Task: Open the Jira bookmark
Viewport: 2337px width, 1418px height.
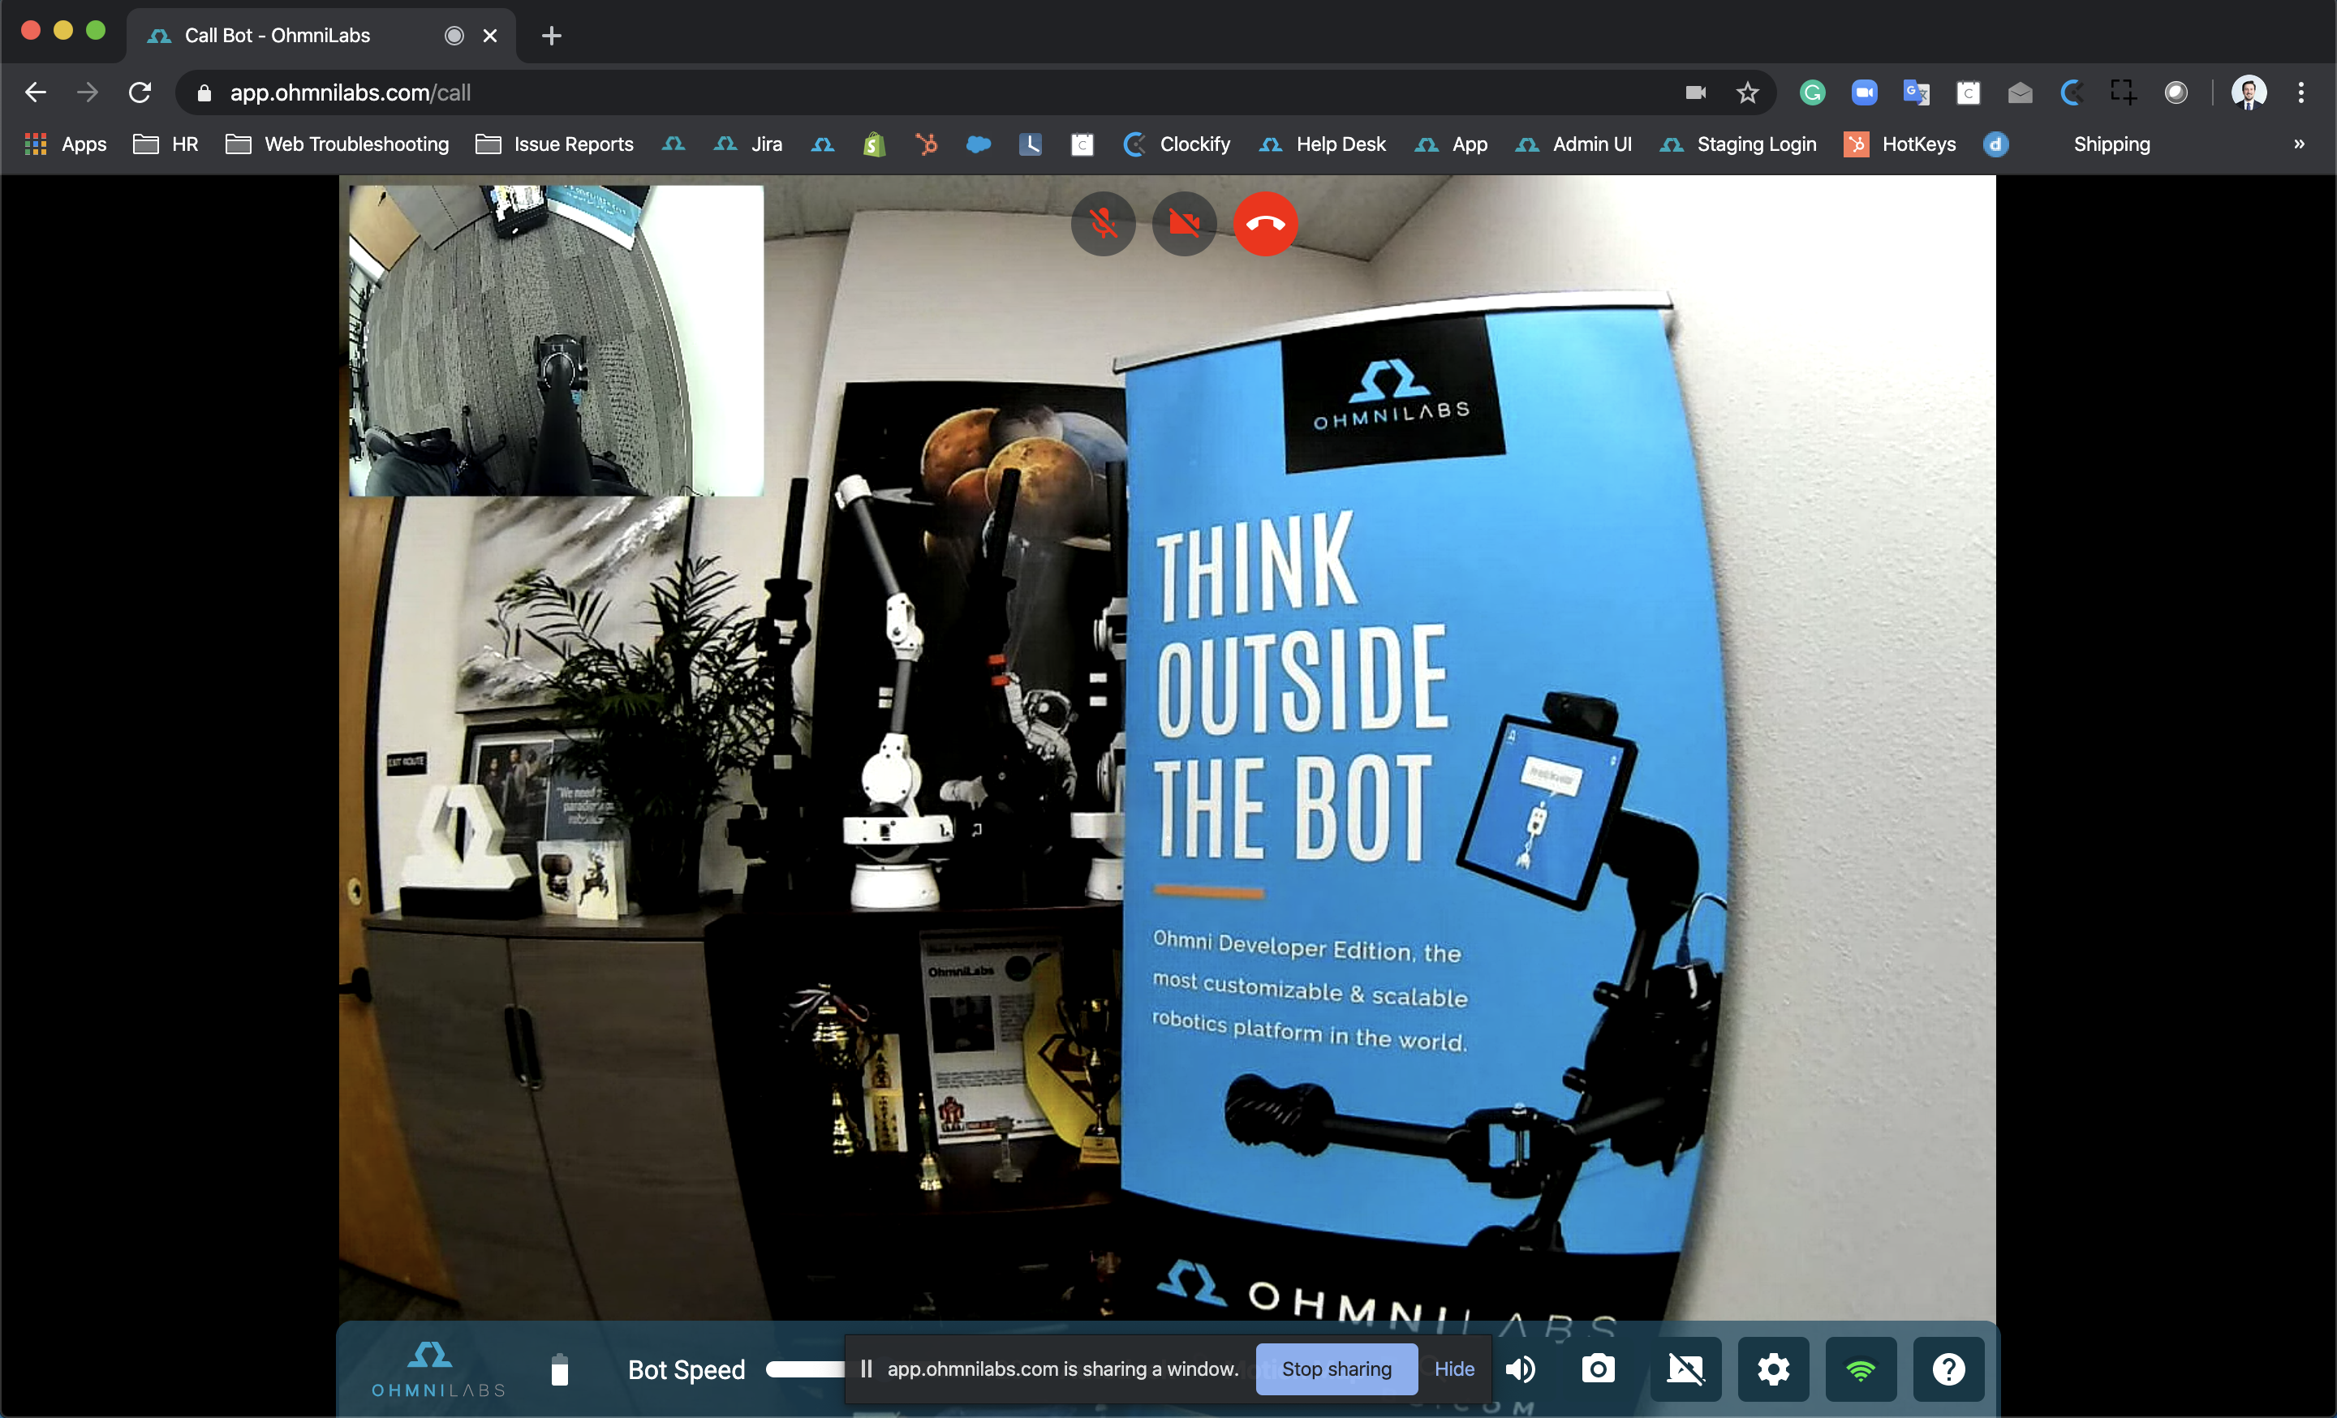Action: (748, 144)
